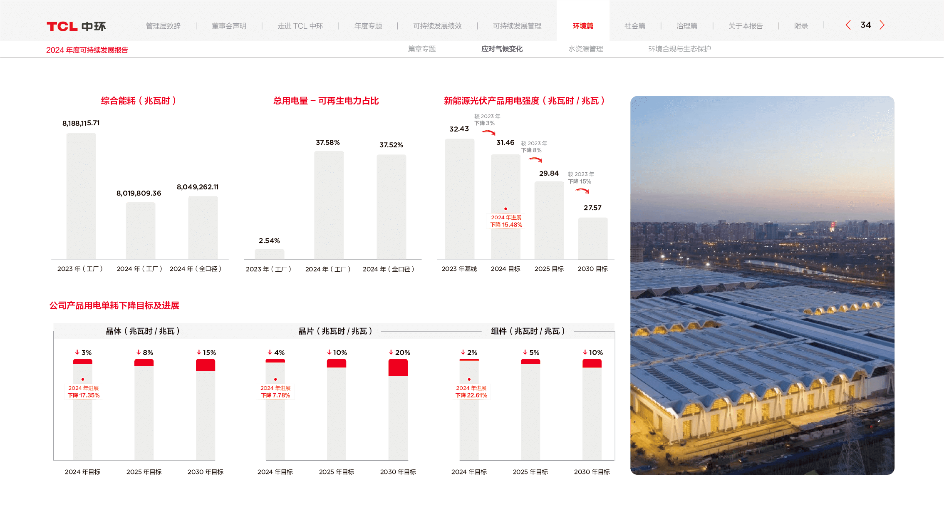Click the previous page left arrow

pos(848,25)
